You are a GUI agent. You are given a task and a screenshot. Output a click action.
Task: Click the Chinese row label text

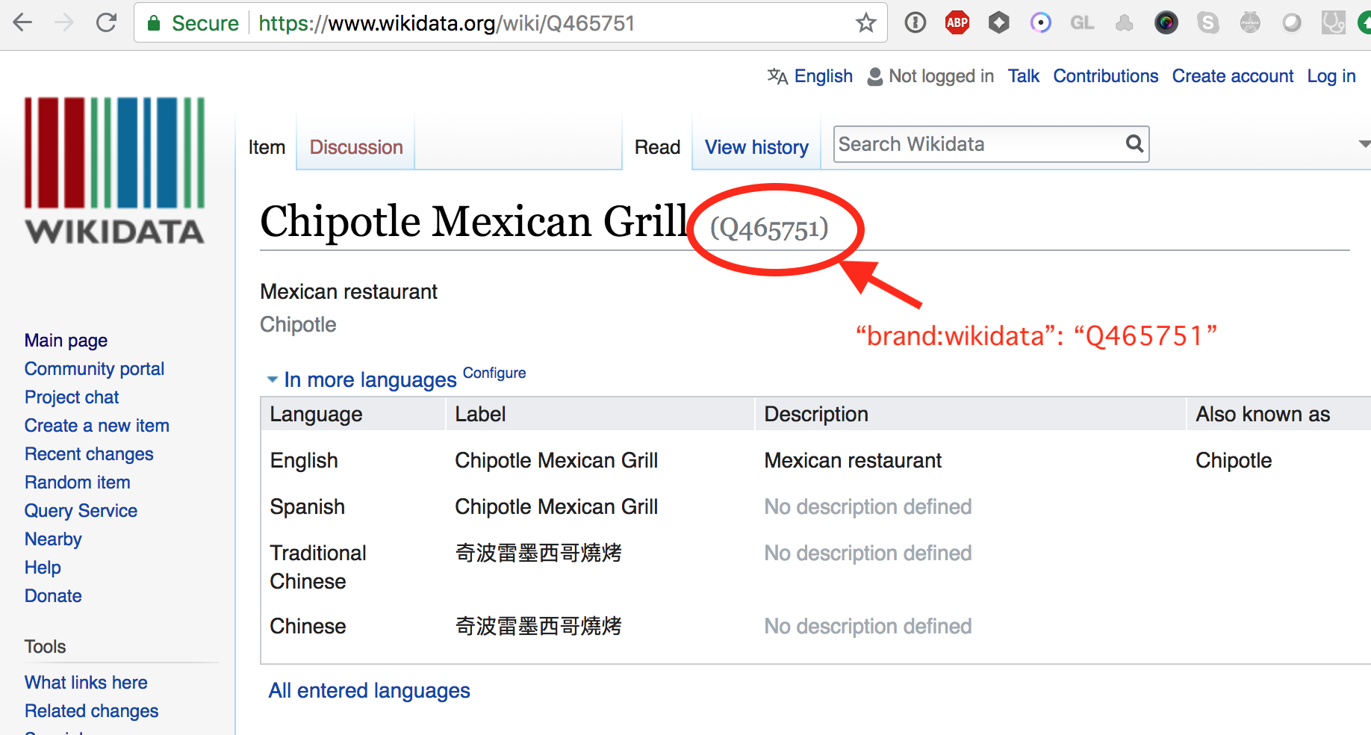(538, 626)
